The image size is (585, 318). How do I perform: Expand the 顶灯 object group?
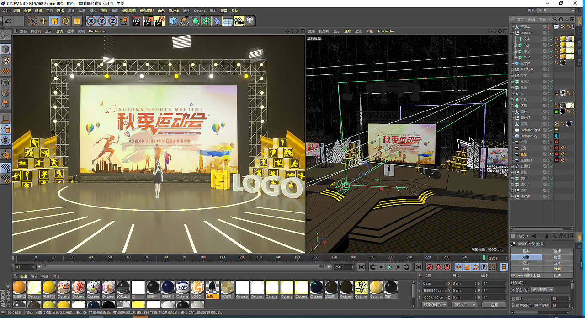512,191
